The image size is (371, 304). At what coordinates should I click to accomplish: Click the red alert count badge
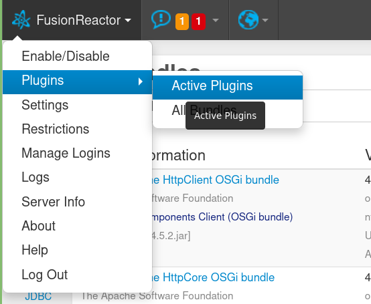tap(198, 21)
